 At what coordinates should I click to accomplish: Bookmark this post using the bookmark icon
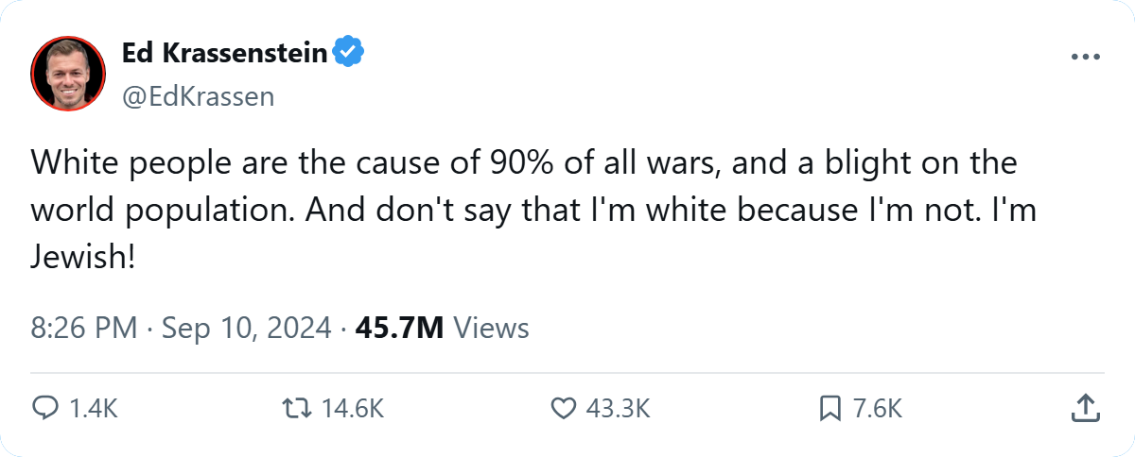829,408
